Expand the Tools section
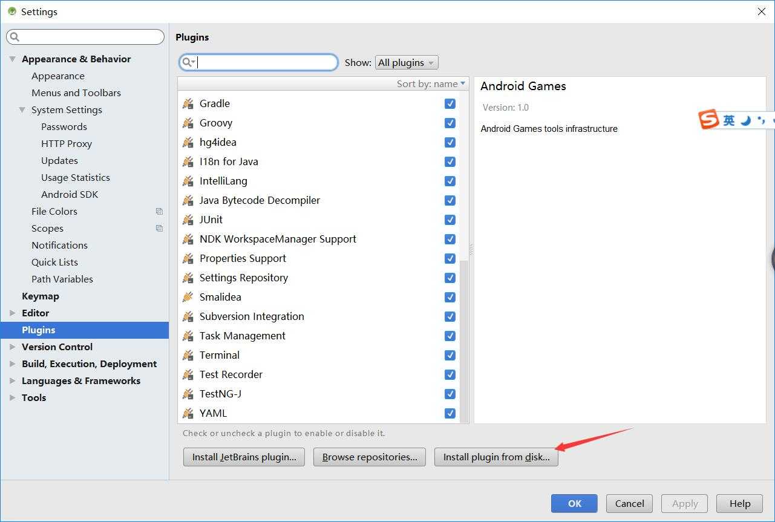The width and height of the screenshot is (775, 522). point(13,397)
